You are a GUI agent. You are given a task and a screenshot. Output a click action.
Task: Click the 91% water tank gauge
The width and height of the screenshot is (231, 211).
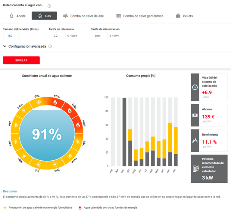[47, 134]
